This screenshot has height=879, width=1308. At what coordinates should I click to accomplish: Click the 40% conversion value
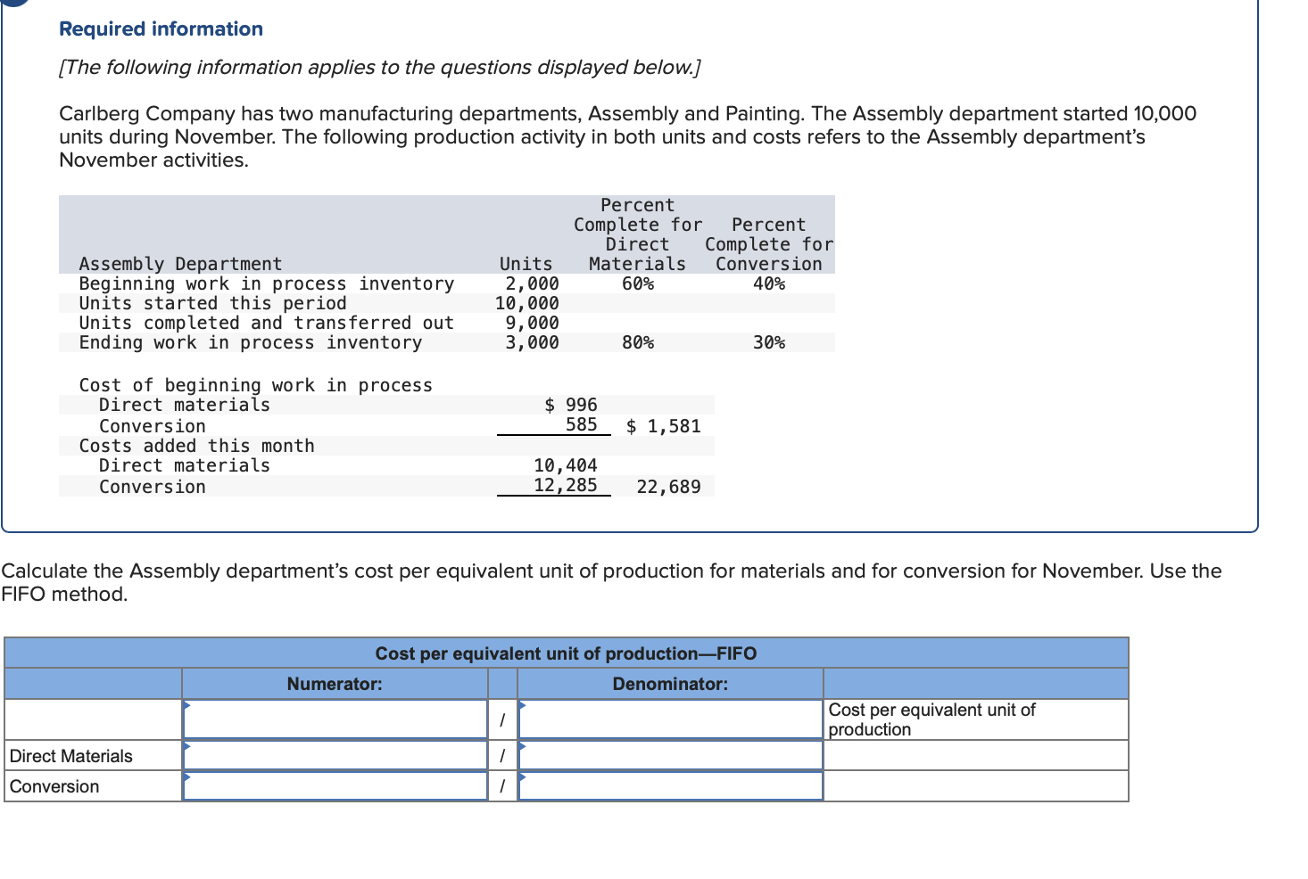pyautogui.click(x=769, y=283)
